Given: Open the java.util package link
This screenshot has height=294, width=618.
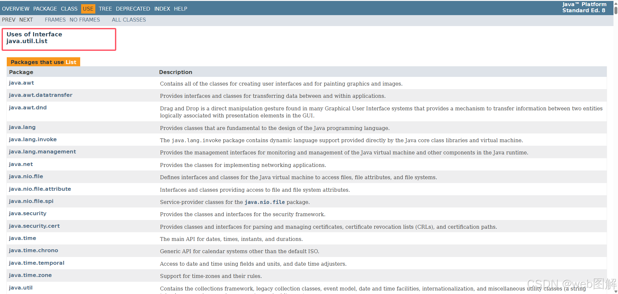Looking at the screenshot, I should tap(21, 288).
